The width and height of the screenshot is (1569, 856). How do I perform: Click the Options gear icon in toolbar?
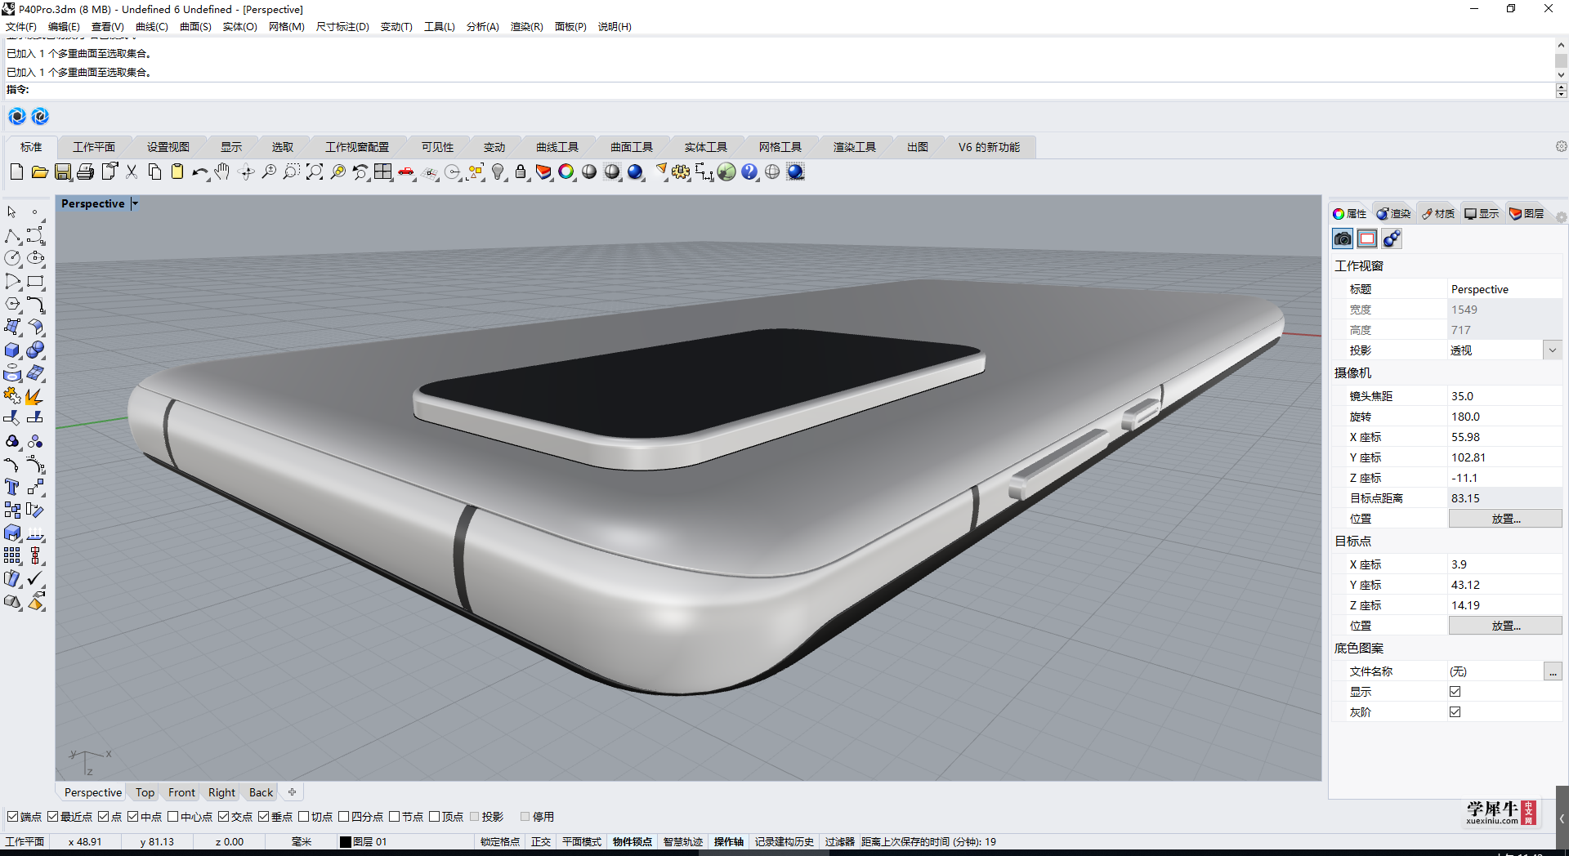pyautogui.click(x=681, y=172)
